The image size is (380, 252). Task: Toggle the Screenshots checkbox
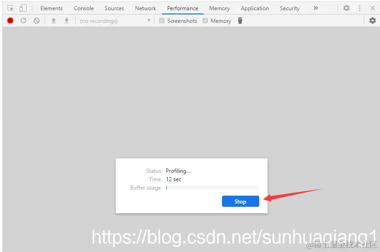162,20
